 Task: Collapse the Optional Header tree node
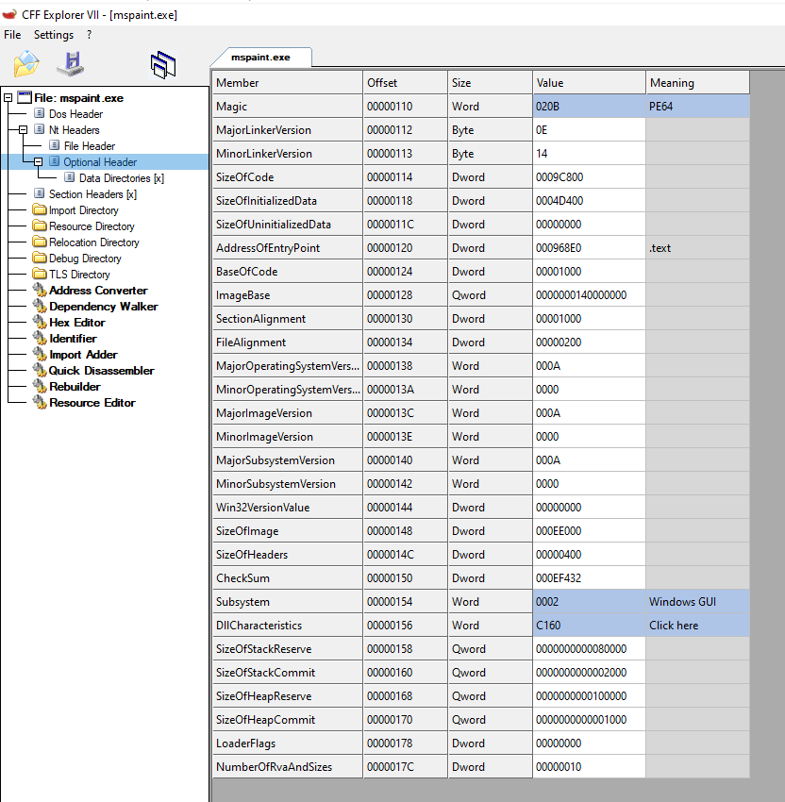(39, 161)
